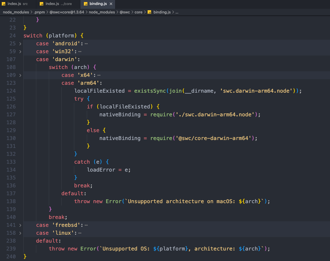Viewport: 330px width, 261px height.
Task: Click on 'existsSync' function call
Action: point(150,91)
